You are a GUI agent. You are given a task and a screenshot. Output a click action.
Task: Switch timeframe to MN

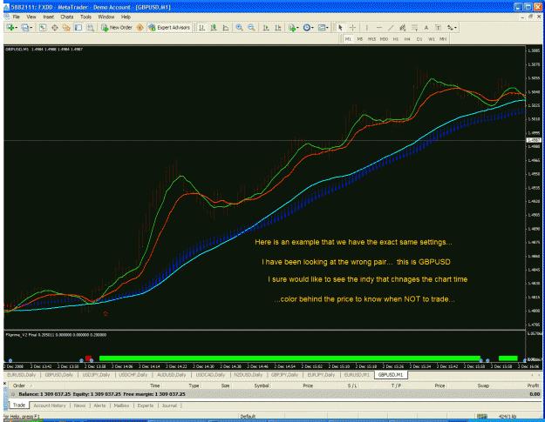(443, 39)
